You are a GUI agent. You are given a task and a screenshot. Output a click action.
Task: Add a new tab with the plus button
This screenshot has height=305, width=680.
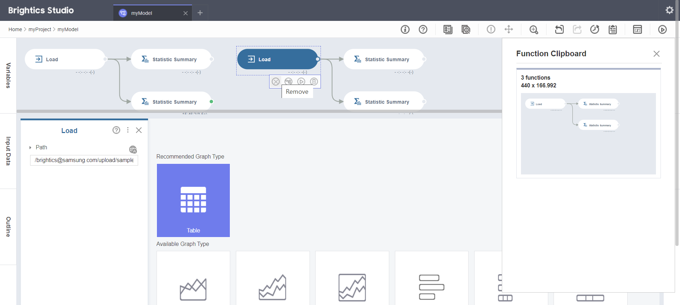click(x=200, y=13)
